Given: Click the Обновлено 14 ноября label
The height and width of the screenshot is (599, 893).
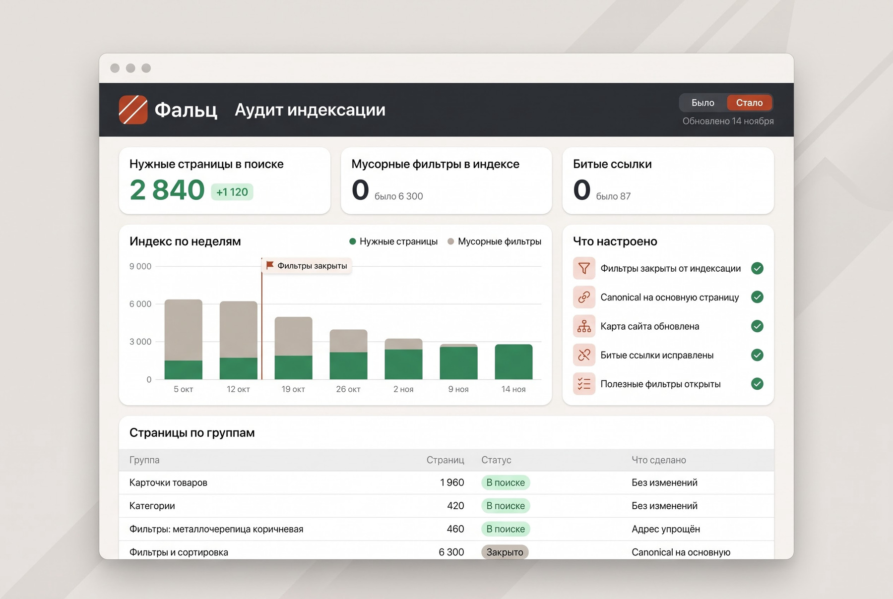Looking at the screenshot, I should [x=728, y=121].
